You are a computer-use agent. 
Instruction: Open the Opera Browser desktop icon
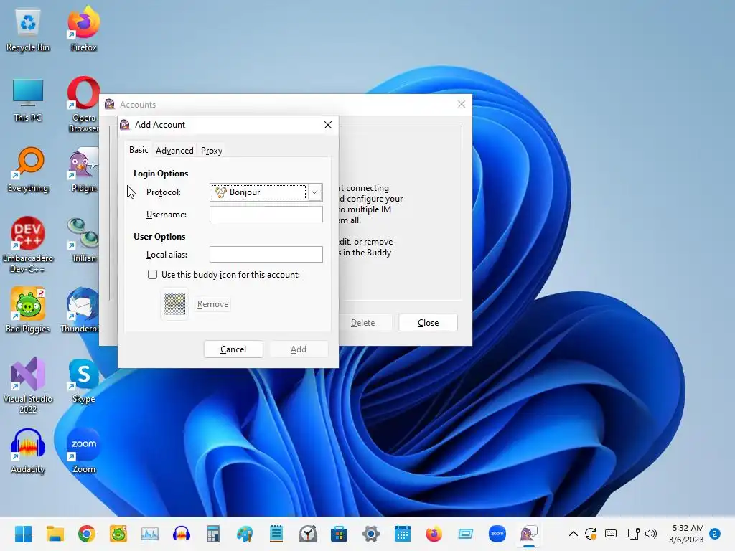[x=83, y=104]
